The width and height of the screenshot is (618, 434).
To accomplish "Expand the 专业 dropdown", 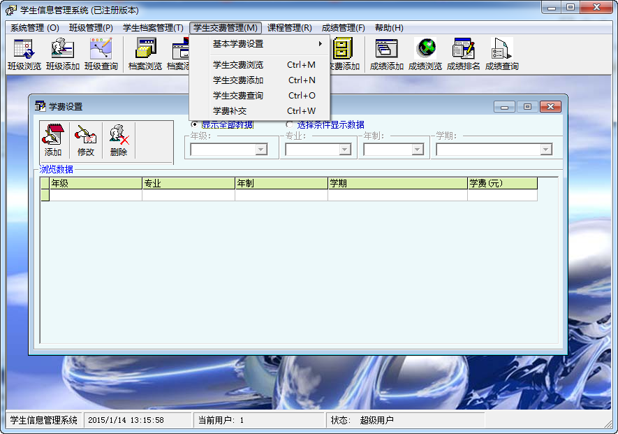I will [345, 150].
